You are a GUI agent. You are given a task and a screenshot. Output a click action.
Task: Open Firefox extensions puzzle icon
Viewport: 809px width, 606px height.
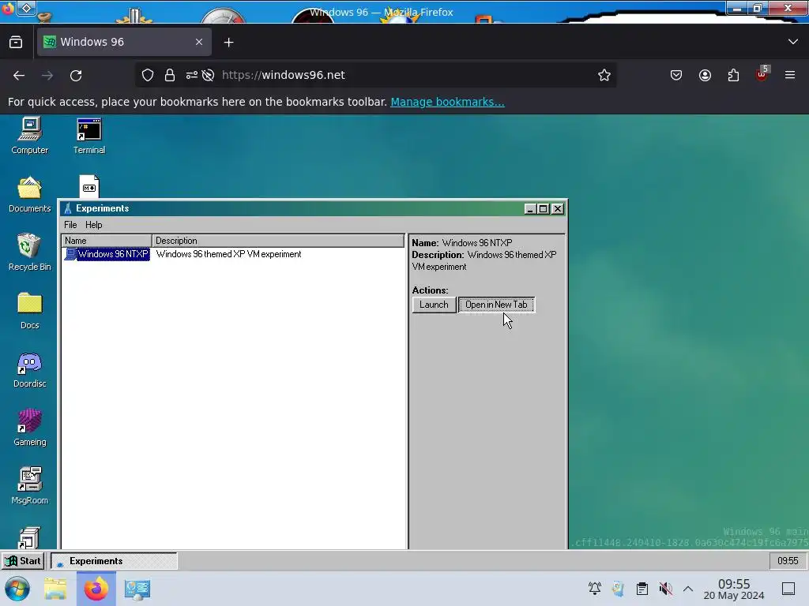[733, 75]
